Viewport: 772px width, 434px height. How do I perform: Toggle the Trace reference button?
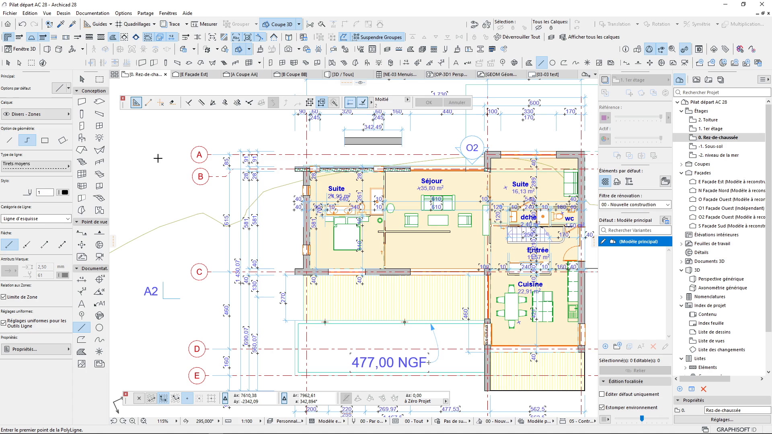[x=170, y=24]
